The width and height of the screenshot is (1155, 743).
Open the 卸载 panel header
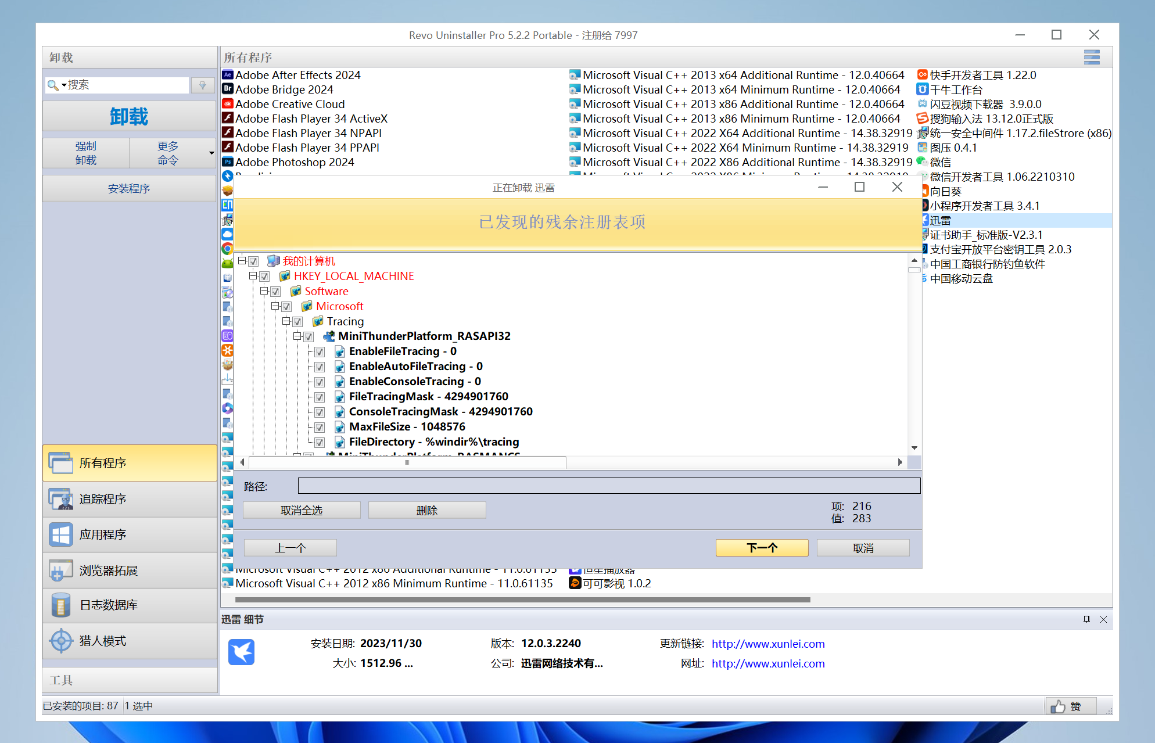pos(130,58)
